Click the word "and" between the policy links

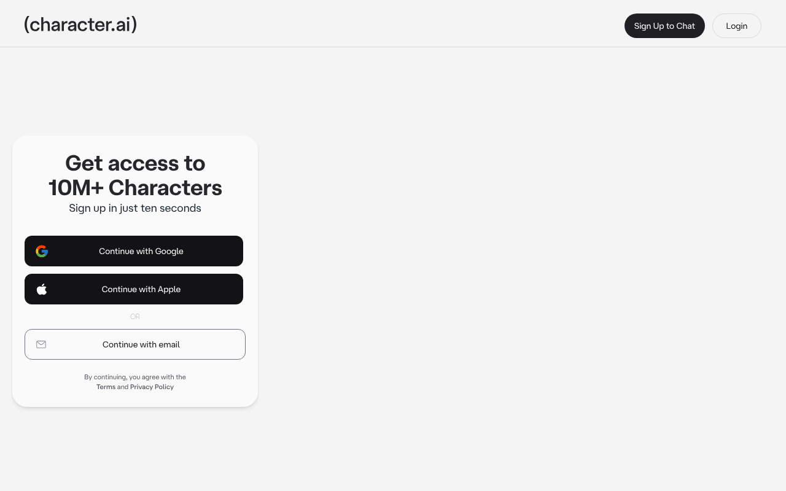[123, 387]
